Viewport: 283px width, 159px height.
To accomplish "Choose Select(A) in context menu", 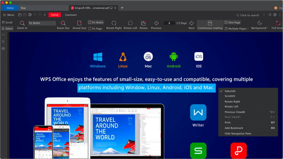I will (248, 91).
